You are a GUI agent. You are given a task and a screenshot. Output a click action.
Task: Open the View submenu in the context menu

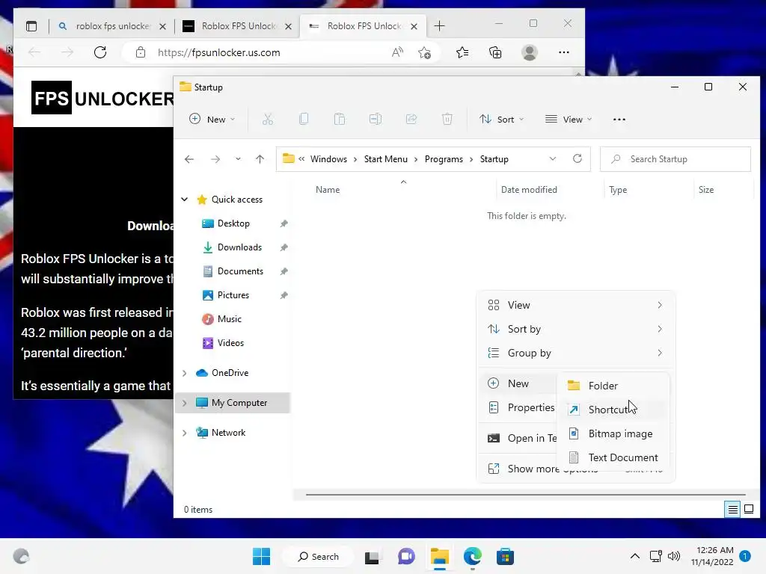pos(575,305)
